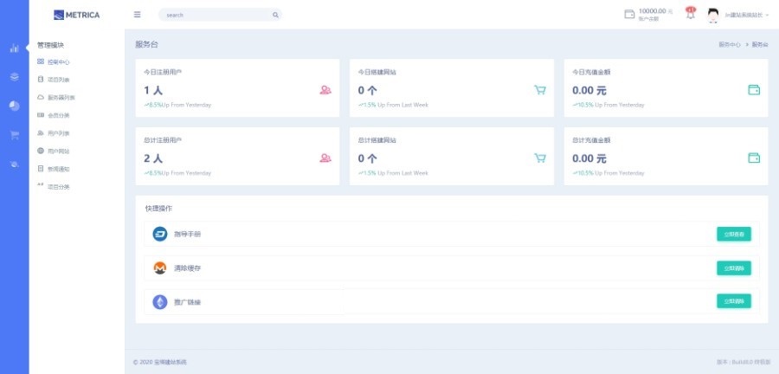Click the wallet icon in 今日充值金额 card
Viewport: 779px width, 374px height.
click(x=754, y=90)
